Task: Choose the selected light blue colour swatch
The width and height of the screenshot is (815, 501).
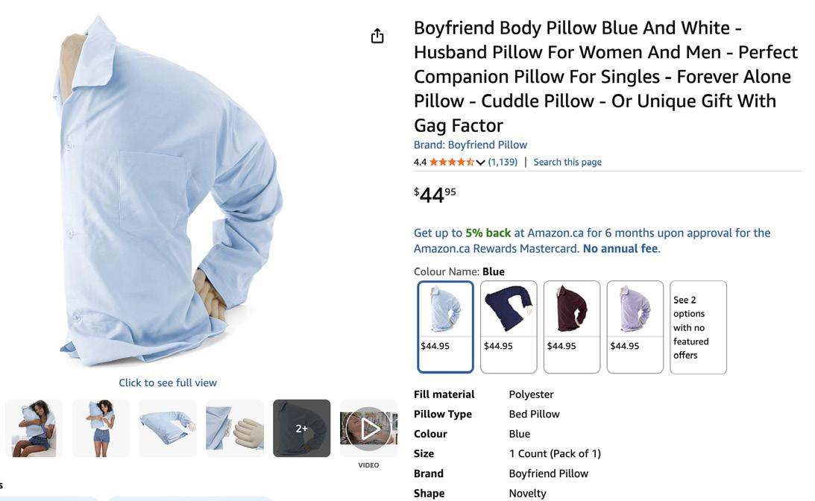Action: coord(445,327)
